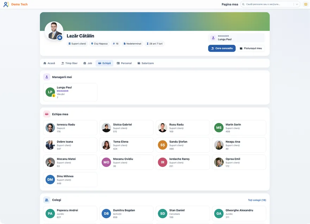Click the Managerii mei section icon
Viewport: 310px width, 224px height.
tap(46, 77)
